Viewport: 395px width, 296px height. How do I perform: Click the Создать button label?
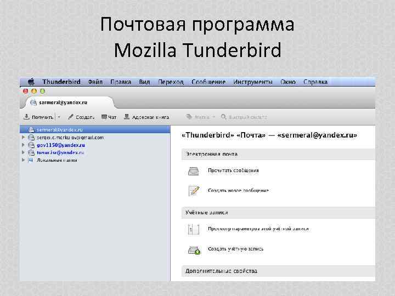click(x=85, y=117)
